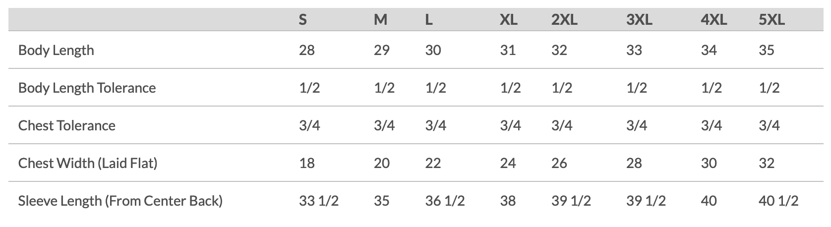The height and width of the screenshot is (227, 831).
Task: Click the 3XL column header
Action: coord(639,20)
